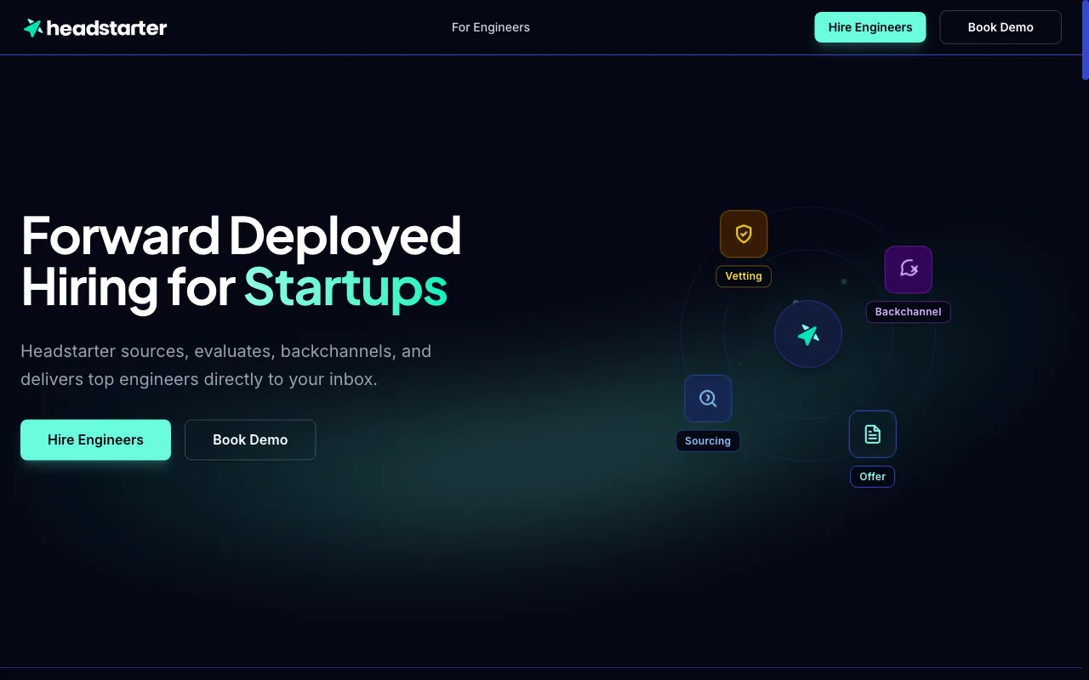
Task: Click the green 'Startups' headline word
Action: click(345, 287)
